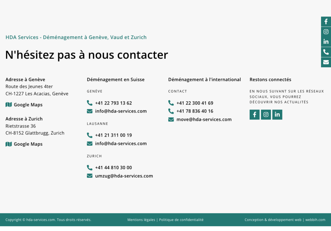Open LinkedIn icon under Restons connectés
Image resolution: width=331 pixels, height=231 pixels.
[x=277, y=115]
